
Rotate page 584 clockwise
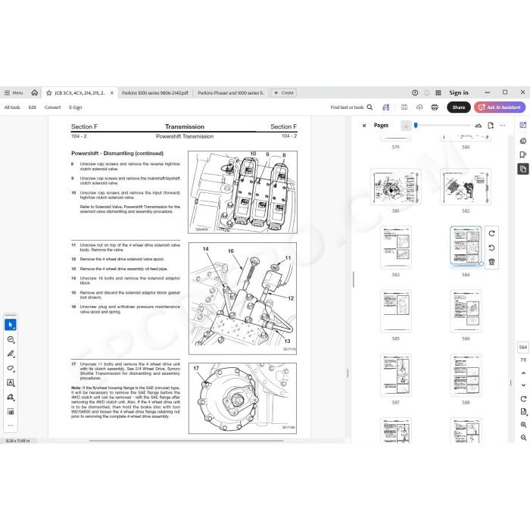coord(492,233)
